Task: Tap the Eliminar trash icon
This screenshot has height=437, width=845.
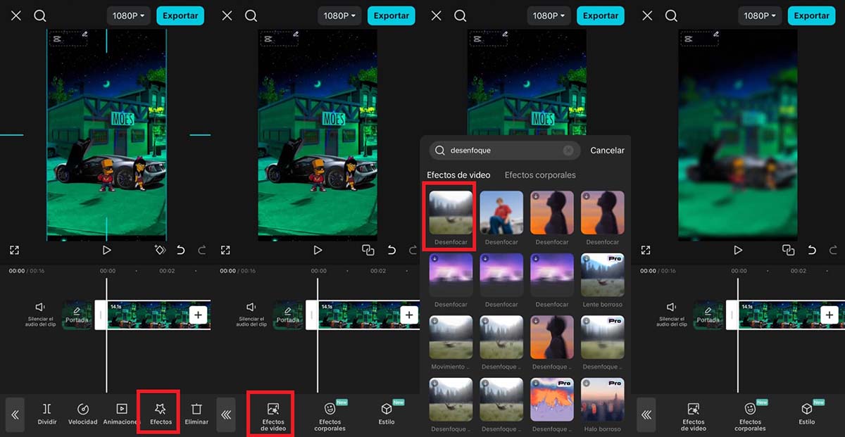Action: point(196,414)
